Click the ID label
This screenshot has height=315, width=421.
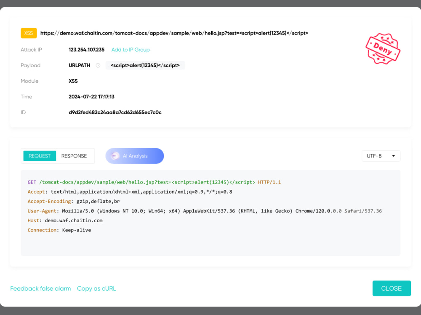[23, 112]
